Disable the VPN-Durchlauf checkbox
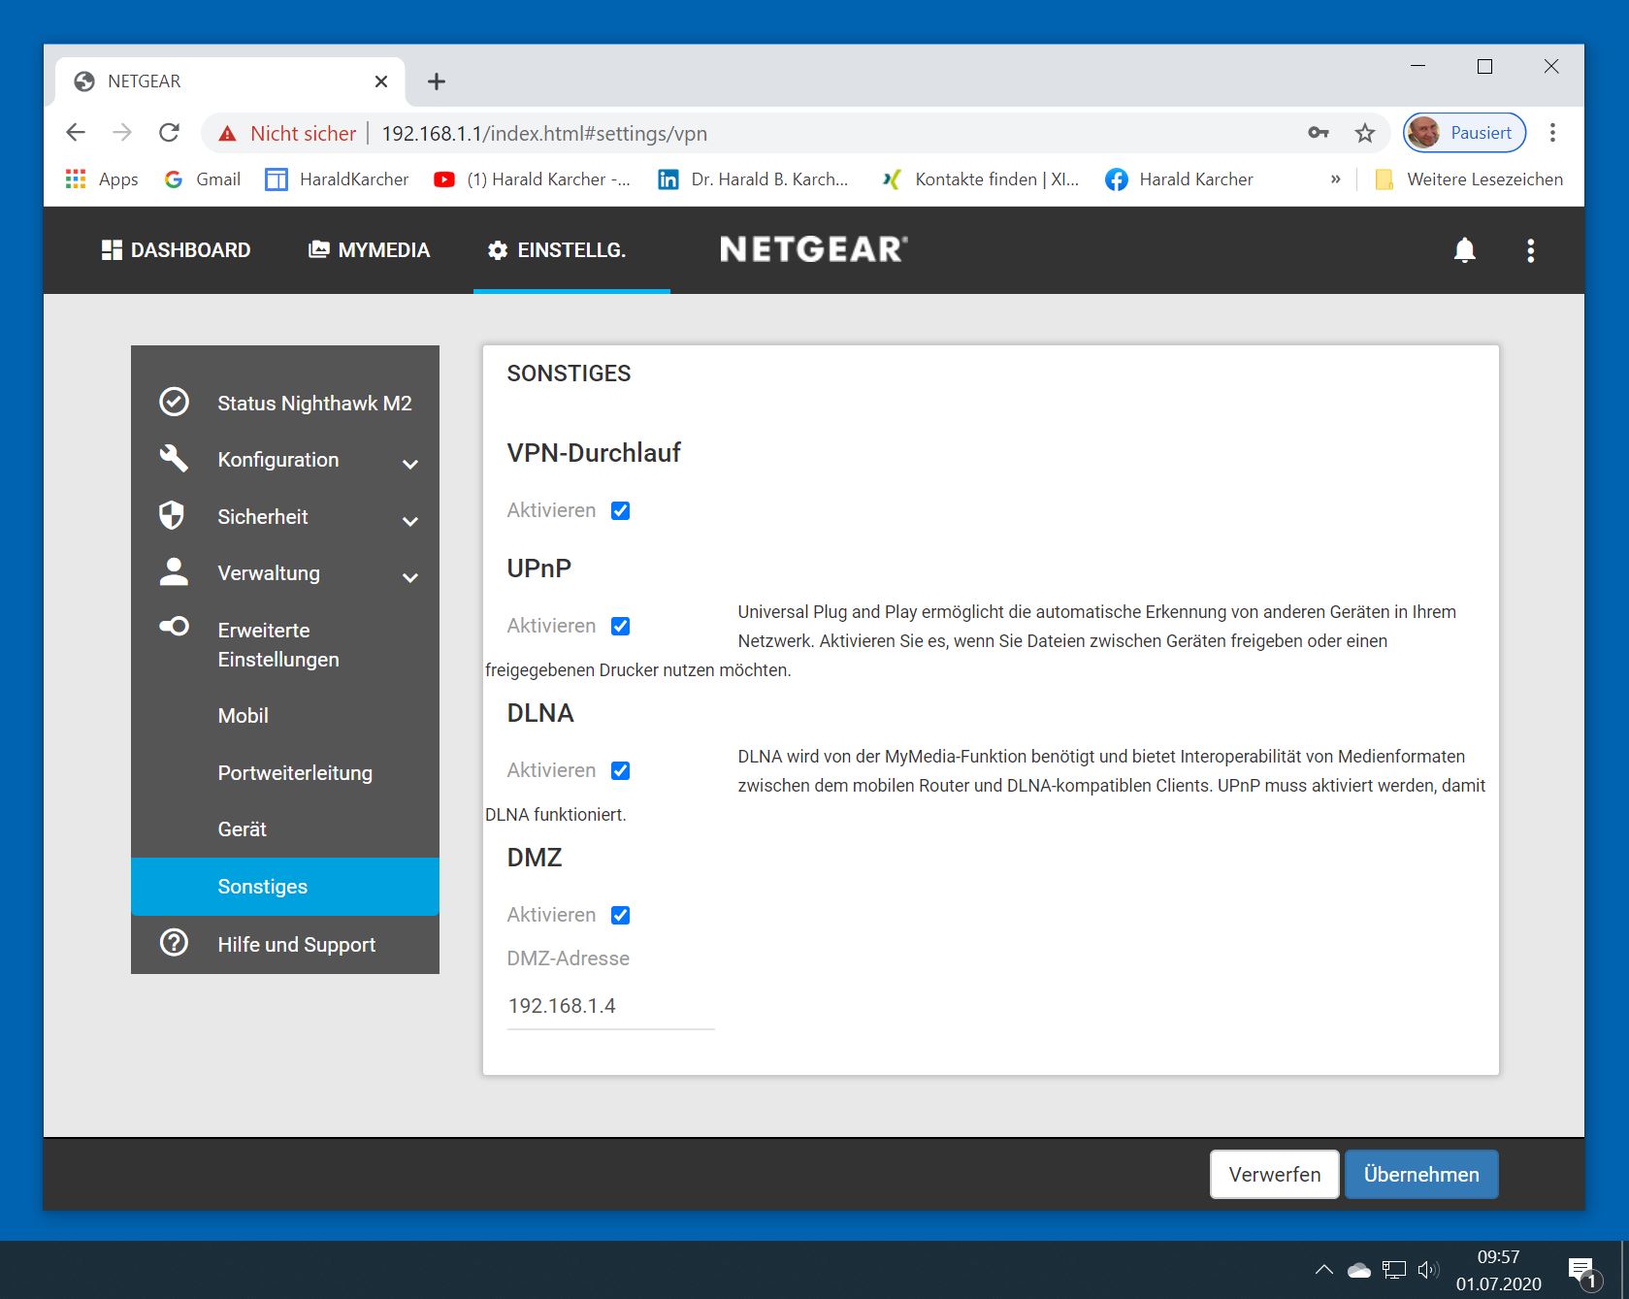Image resolution: width=1629 pixels, height=1299 pixels. tap(620, 510)
